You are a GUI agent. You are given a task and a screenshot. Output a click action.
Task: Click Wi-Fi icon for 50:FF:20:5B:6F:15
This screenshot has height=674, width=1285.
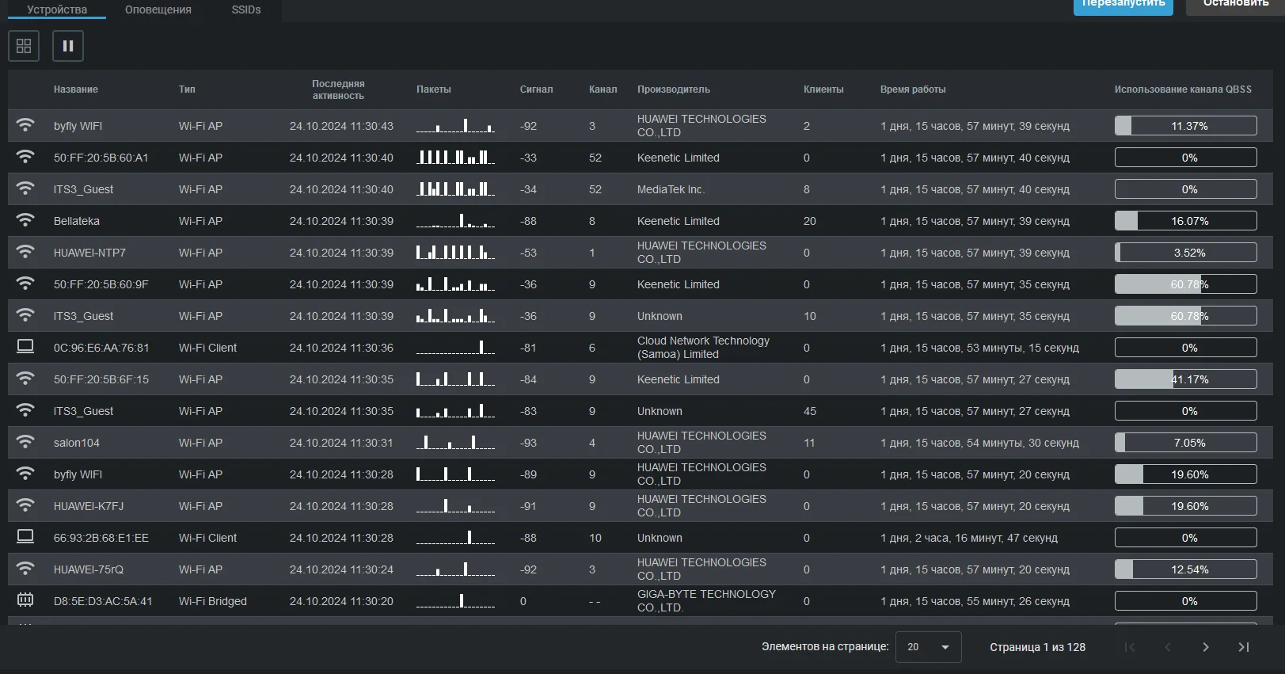click(25, 379)
